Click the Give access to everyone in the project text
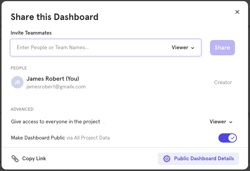The image size is (250, 171). pyautogui.click(x=55, y=122)
